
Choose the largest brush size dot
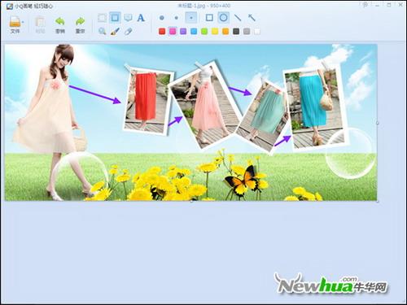(x=162, y=18)
